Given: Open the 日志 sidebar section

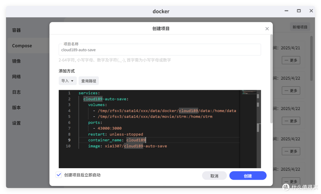Looking at the screenshot, I should 16,92.
